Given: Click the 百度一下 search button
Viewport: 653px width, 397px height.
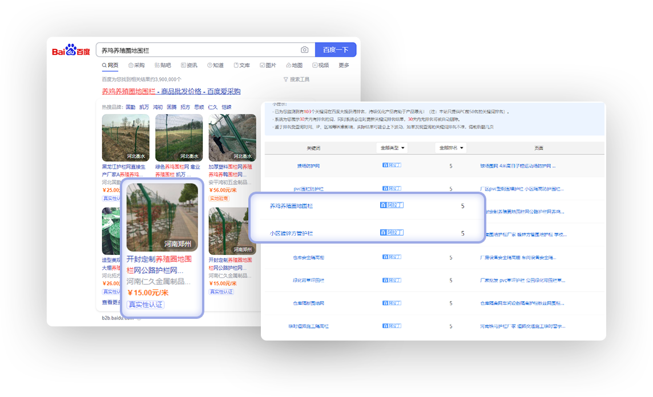Looking at the screenshot, I should (x=336, y=50).
